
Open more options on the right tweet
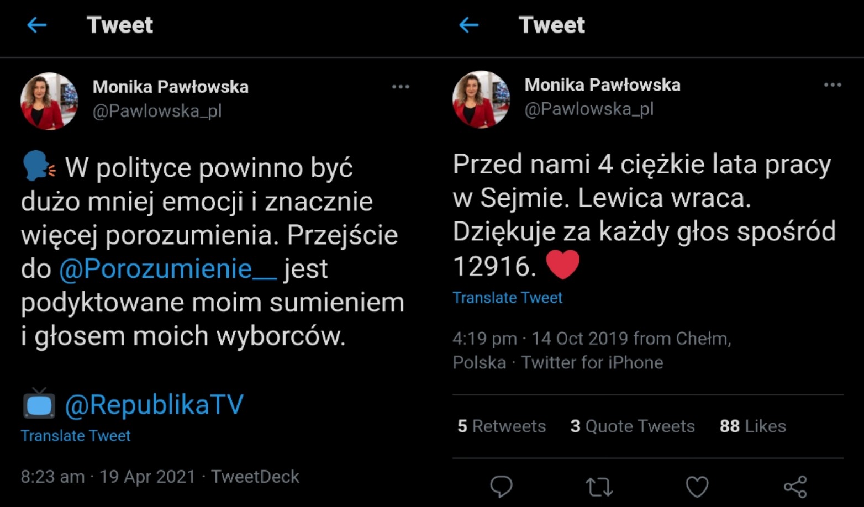click(832, 85)
